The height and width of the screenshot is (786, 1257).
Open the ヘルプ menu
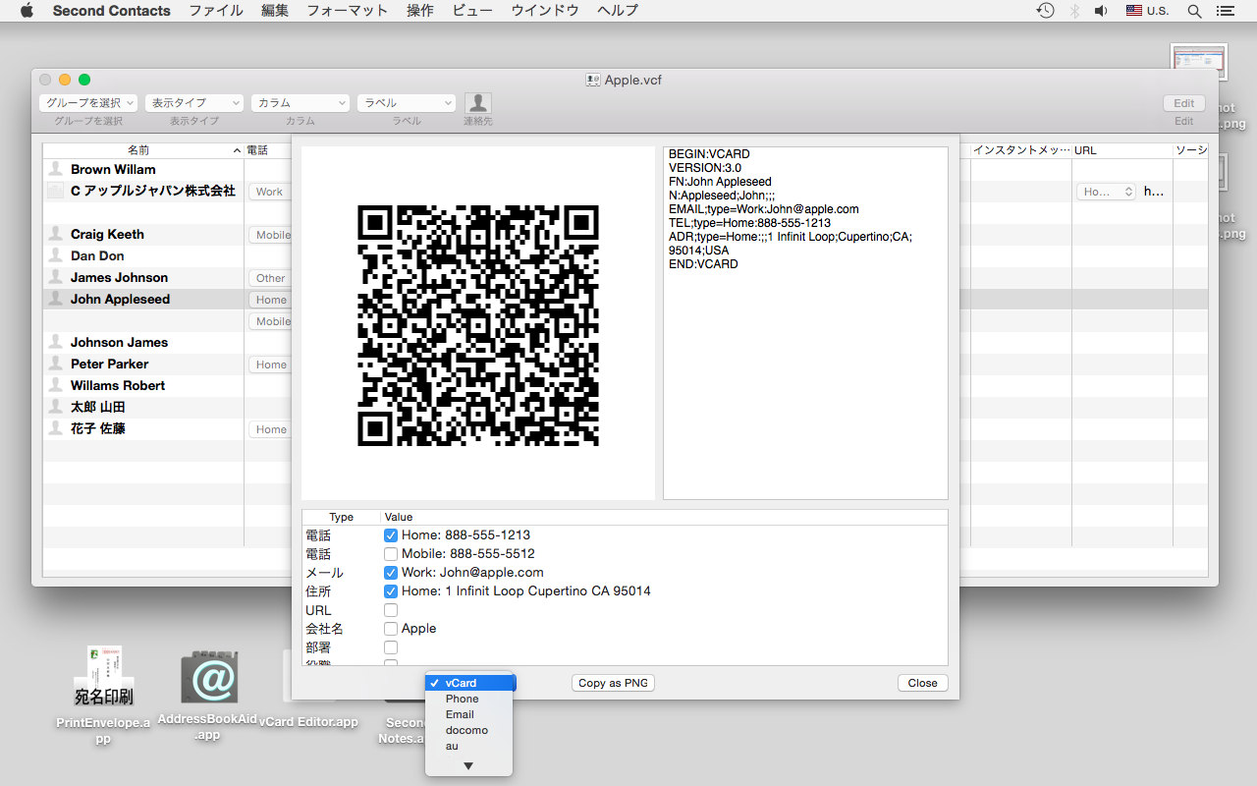point(618,11)
